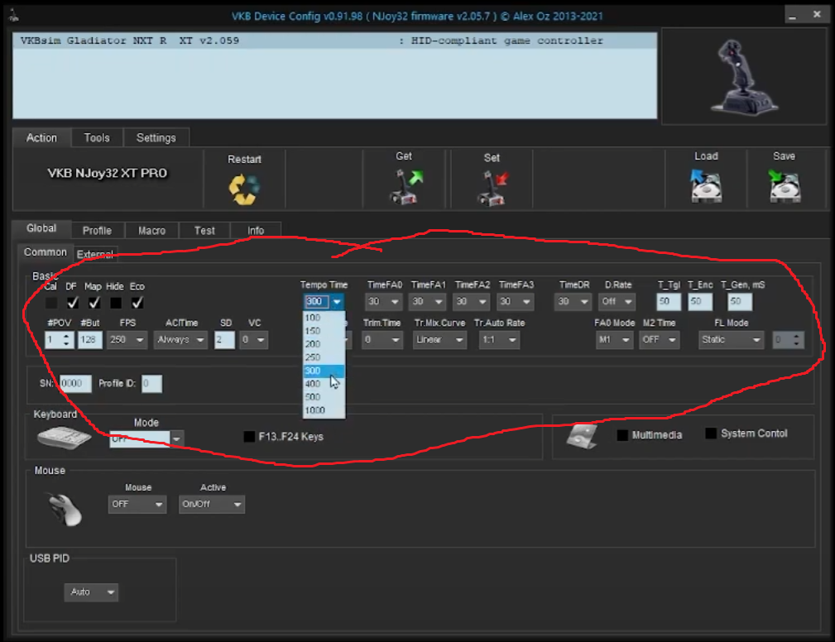Viewport: 835px width, 642px height.
Task: Open the VC dropdown
Action: [x=253, y=340]
